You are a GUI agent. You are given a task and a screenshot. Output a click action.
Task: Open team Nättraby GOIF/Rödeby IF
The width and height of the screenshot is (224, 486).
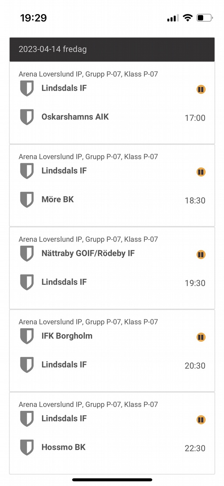pos(88,253)
